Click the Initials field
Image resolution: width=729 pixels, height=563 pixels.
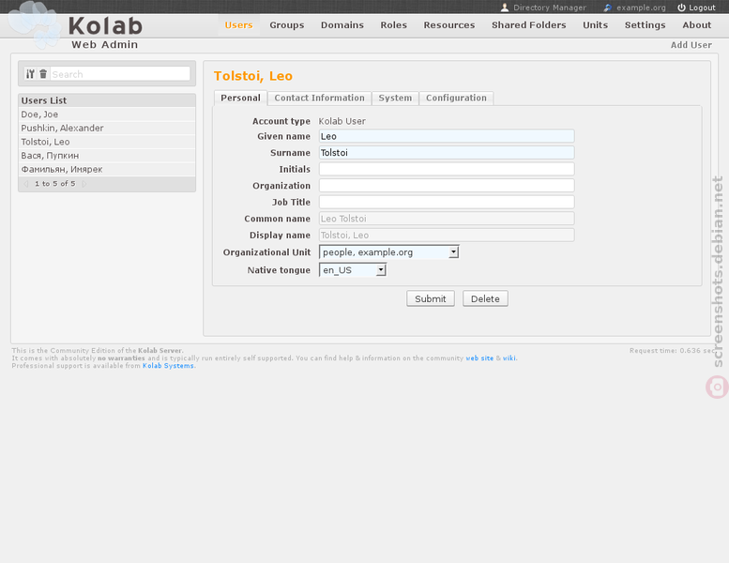coord(447,169)
